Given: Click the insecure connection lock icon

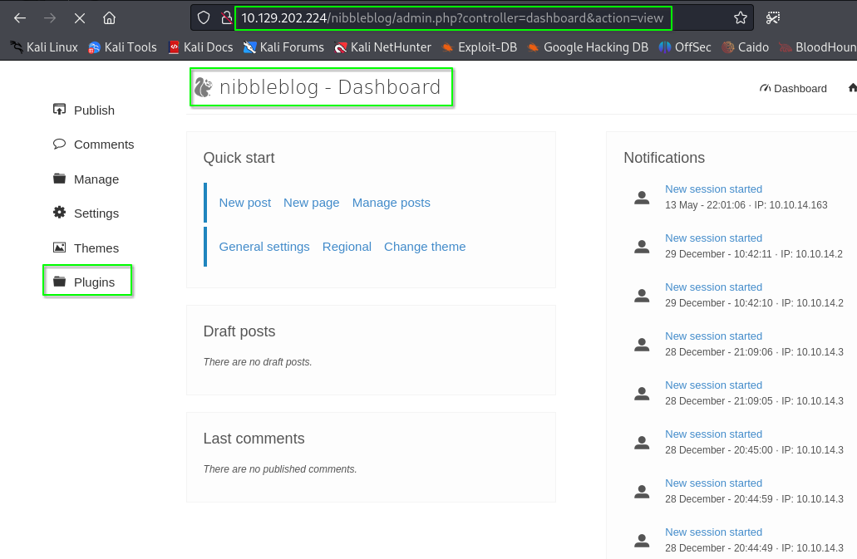Looking at the screenshot, I should [x=226, y=18].
